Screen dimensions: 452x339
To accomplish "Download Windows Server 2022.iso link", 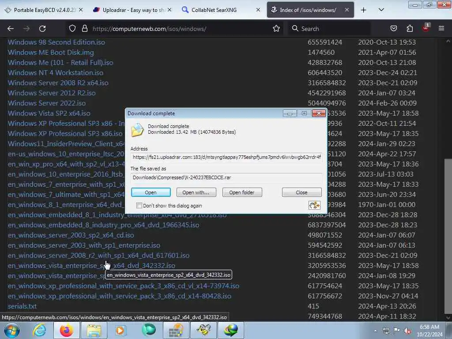I will [47, 103].
